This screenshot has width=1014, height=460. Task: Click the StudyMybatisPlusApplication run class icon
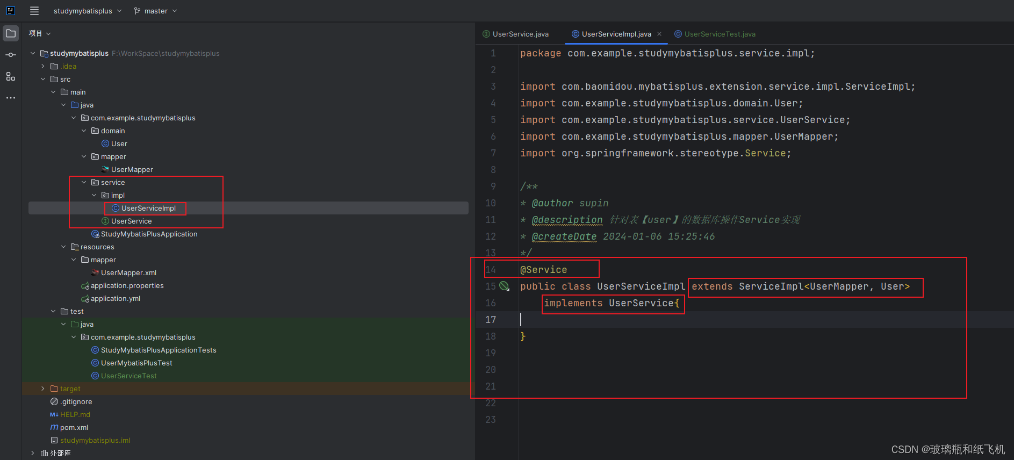click(x=95, y=234)
